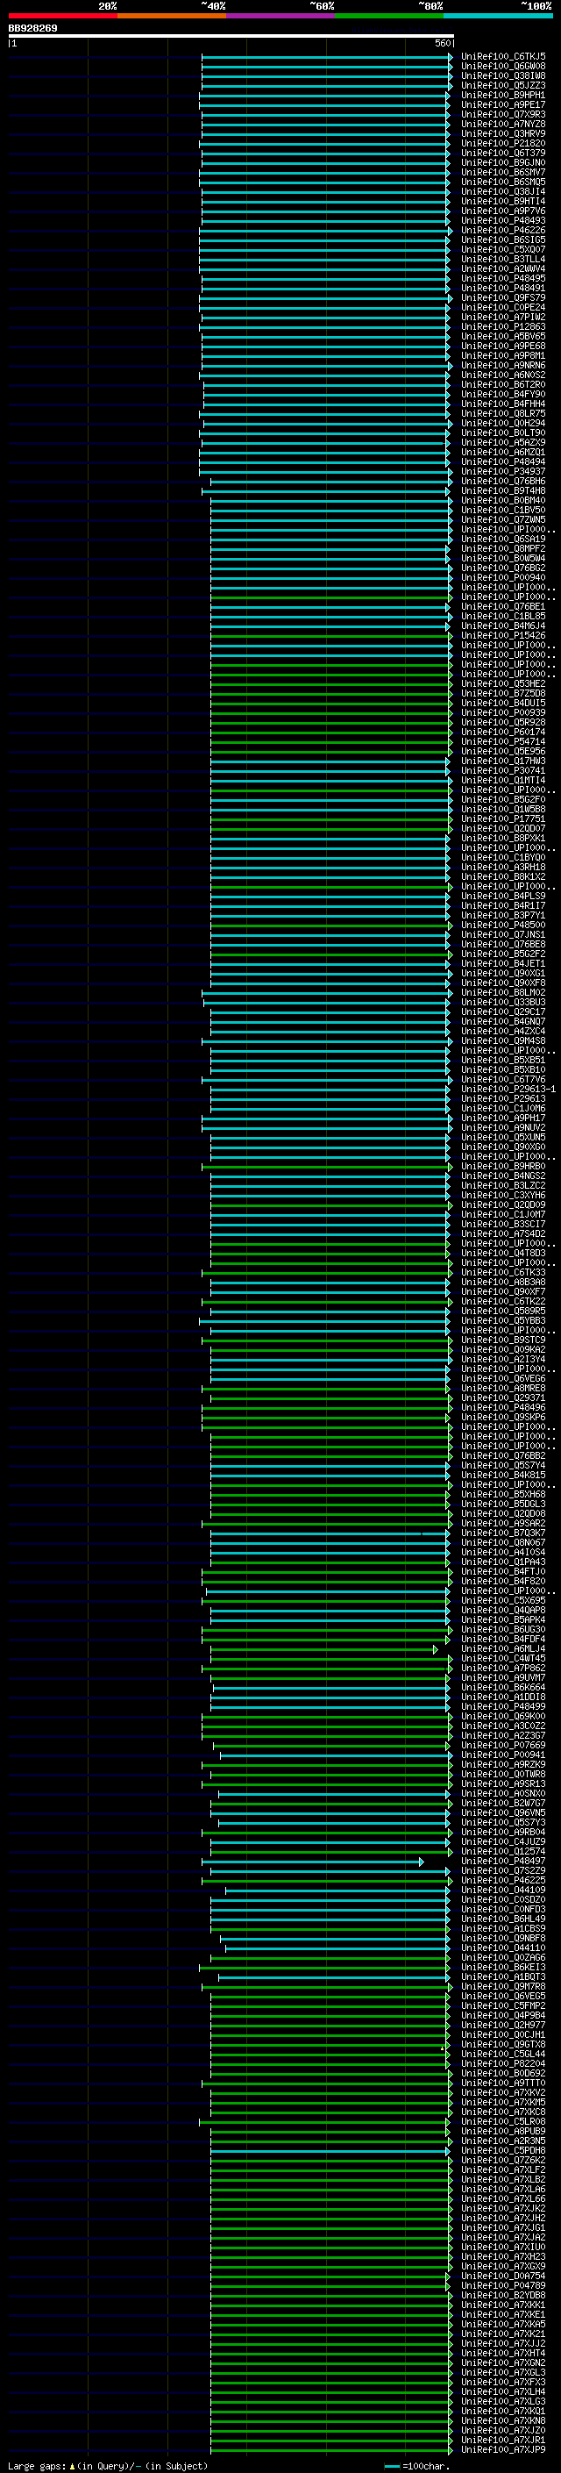Open hit UniRef100_P29613-1
Screen dimensions: 561x2473
pos(508,1089)
